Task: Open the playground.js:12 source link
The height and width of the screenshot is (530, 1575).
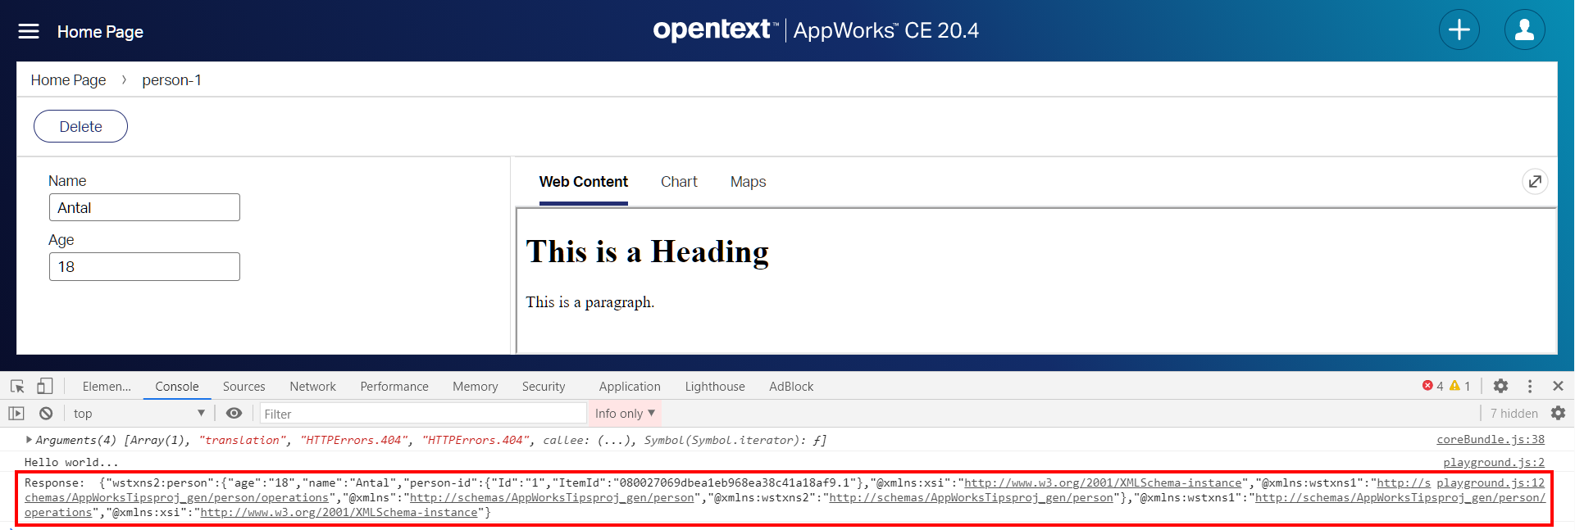Action: (1491, 483)
